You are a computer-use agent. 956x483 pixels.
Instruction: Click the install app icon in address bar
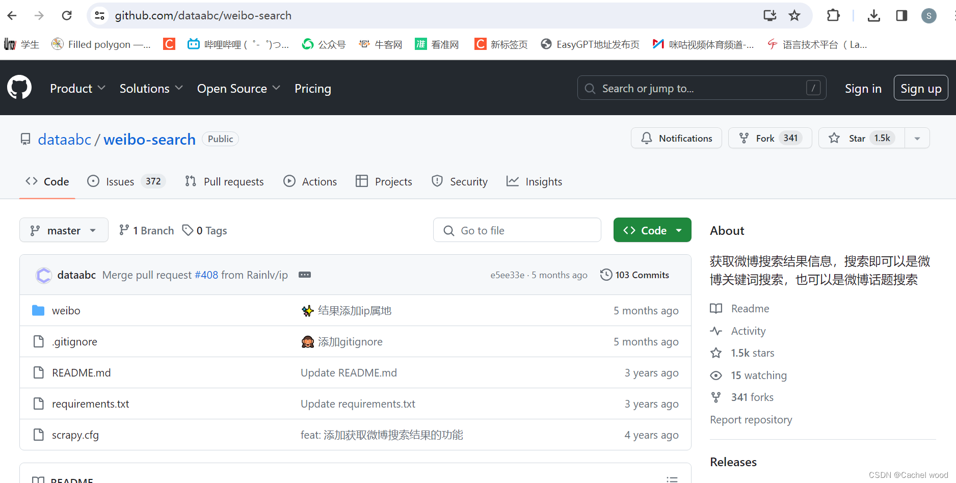(x=769, y=16)
